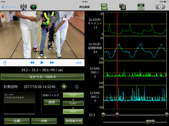
Task: Rewind the video playback
Action: [32, 62]
